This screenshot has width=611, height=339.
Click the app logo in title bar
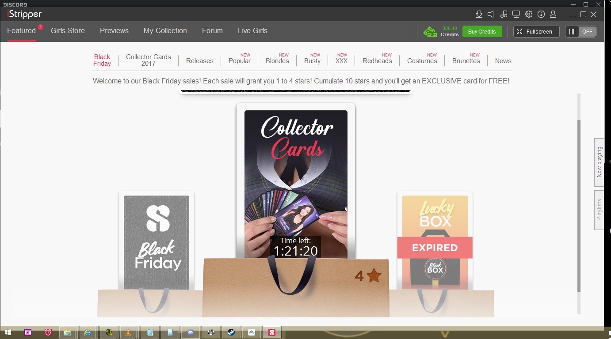(x=24, y=14)
